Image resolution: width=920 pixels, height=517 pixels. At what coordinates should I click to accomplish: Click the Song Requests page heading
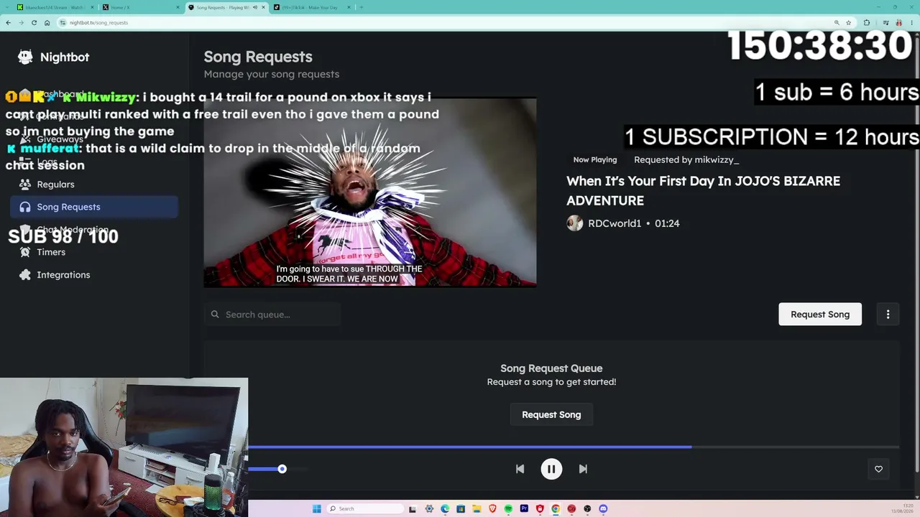[258, 57]
